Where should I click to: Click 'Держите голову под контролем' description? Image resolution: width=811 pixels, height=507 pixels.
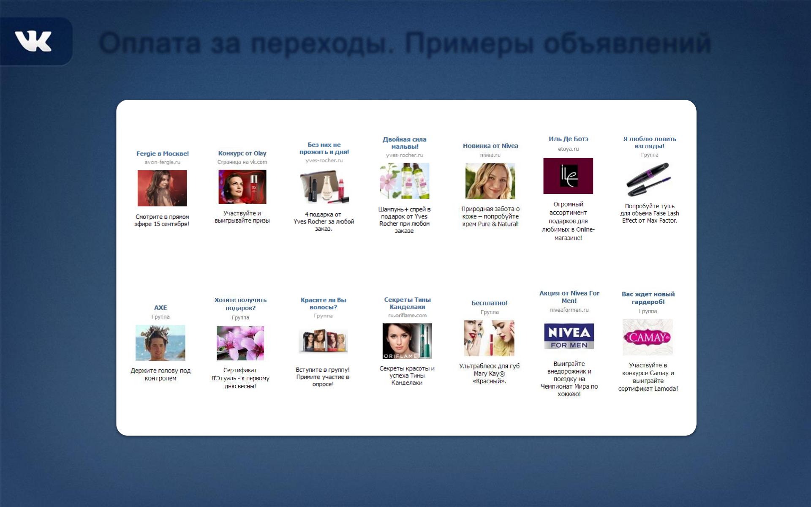click(161, 374)
